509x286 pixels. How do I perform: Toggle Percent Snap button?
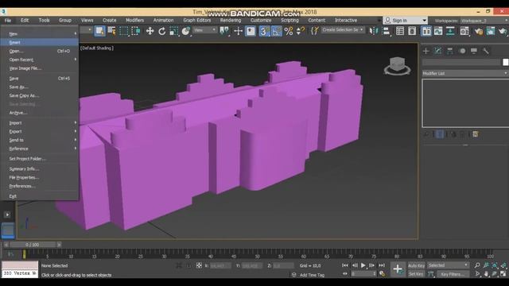tap(288, 31)
